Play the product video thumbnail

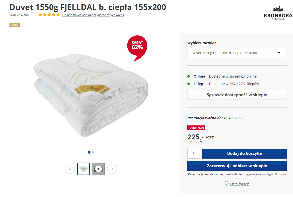click(x=98, y=169)
